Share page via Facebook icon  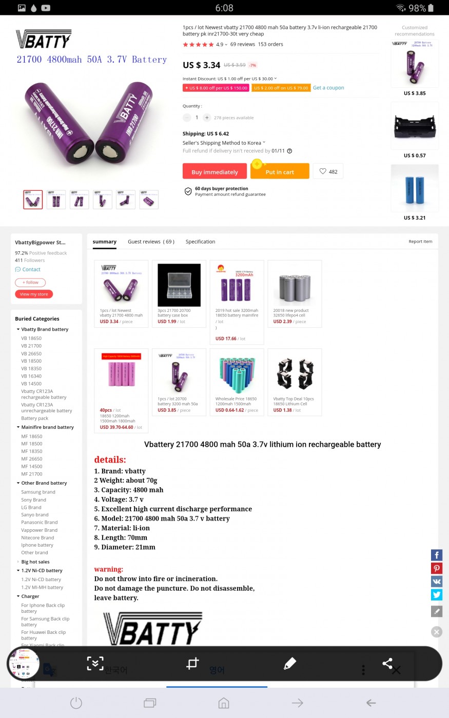436,555
